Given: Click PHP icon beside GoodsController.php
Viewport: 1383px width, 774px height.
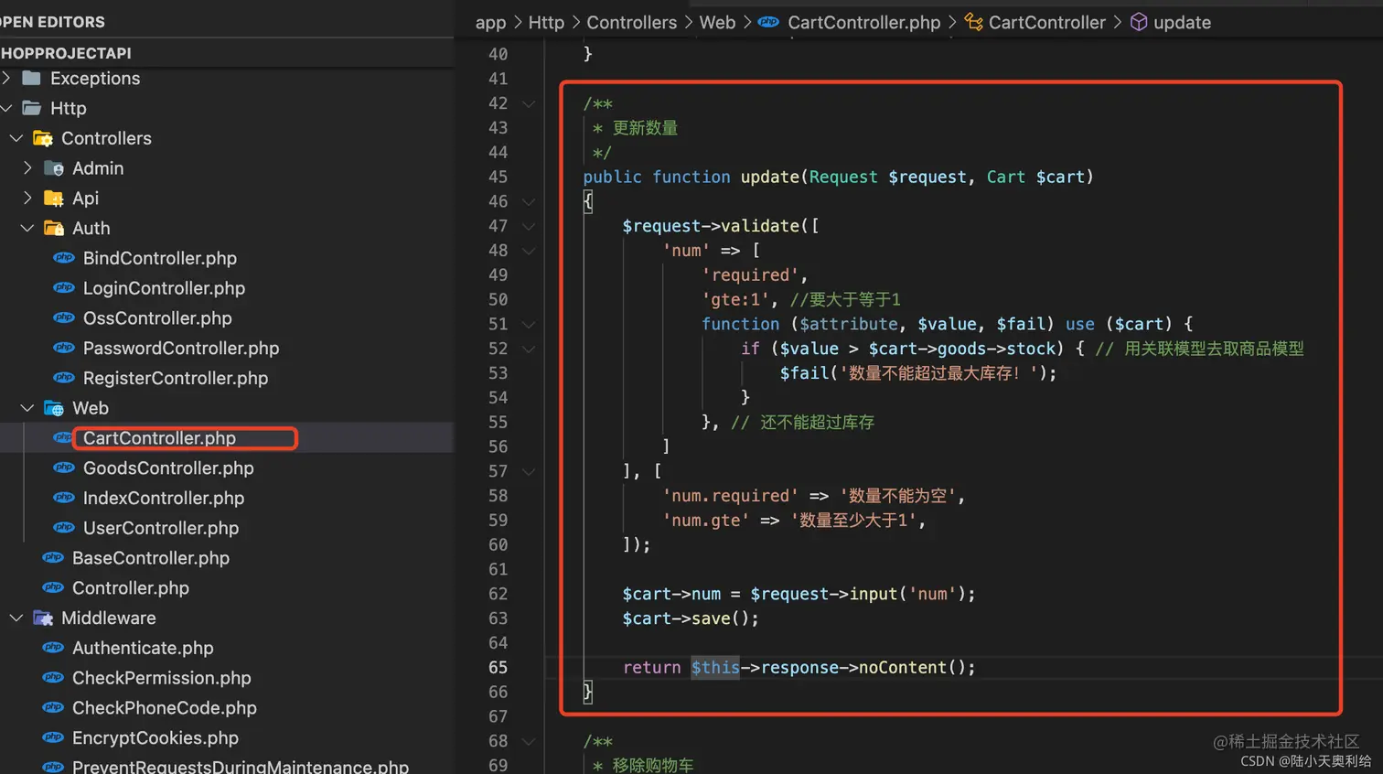Looking at the screenshot, I should (64, 468).
